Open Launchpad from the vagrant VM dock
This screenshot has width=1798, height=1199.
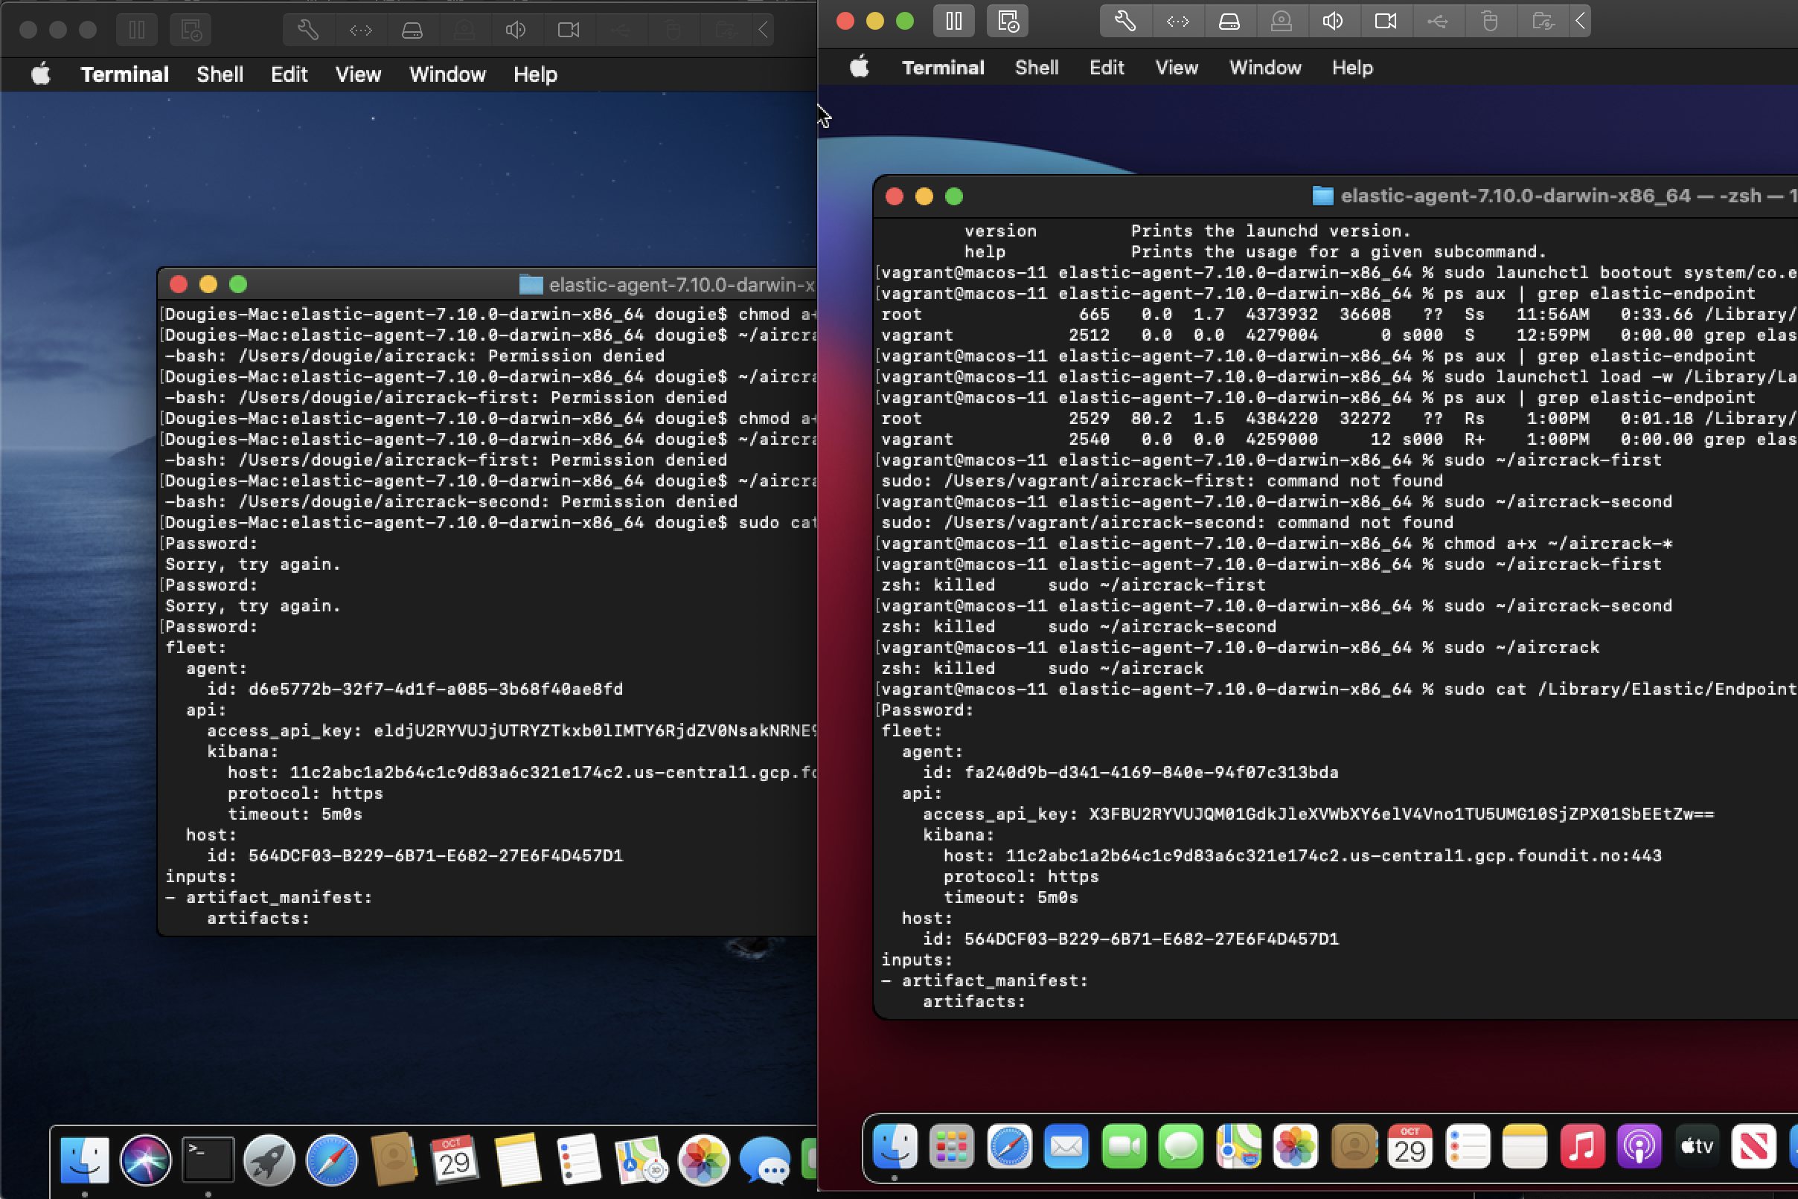tap(951, 1146)
